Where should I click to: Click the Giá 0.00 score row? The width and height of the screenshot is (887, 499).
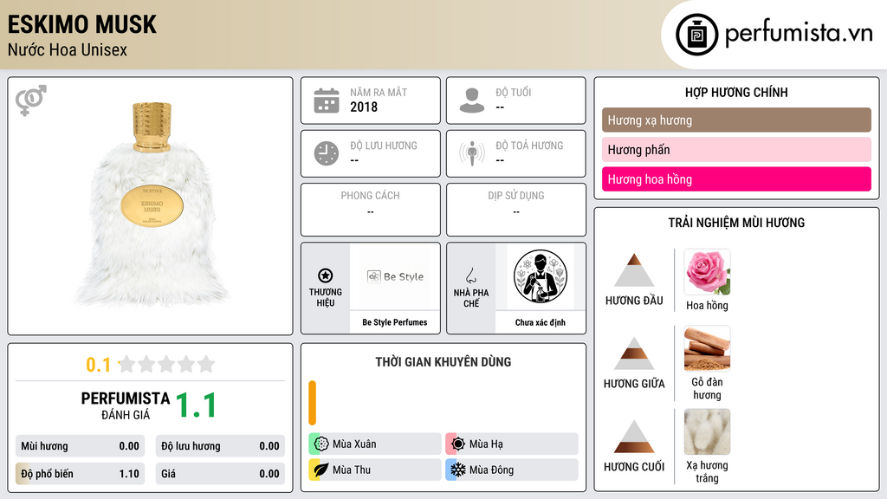220,474
